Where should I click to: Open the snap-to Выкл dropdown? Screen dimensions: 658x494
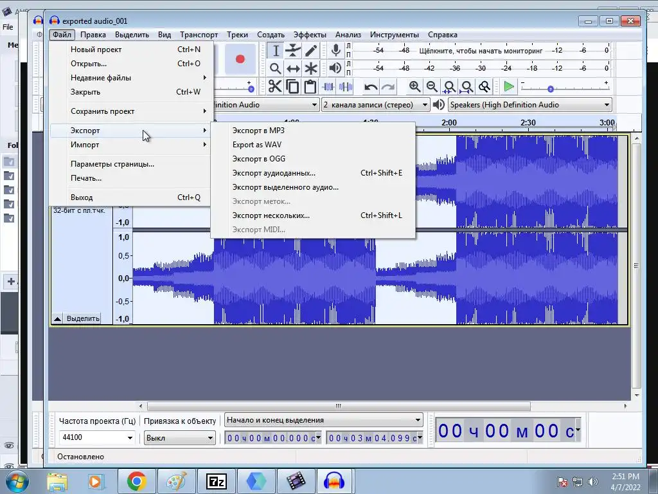click(x=180, y=437)
